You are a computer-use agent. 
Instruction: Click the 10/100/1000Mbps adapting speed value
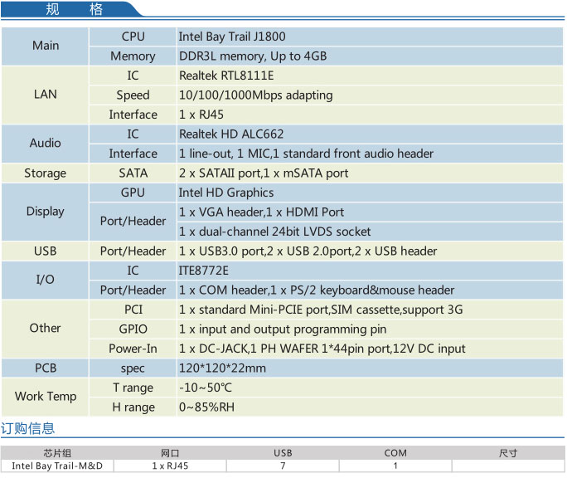click(x=255, y=95)
